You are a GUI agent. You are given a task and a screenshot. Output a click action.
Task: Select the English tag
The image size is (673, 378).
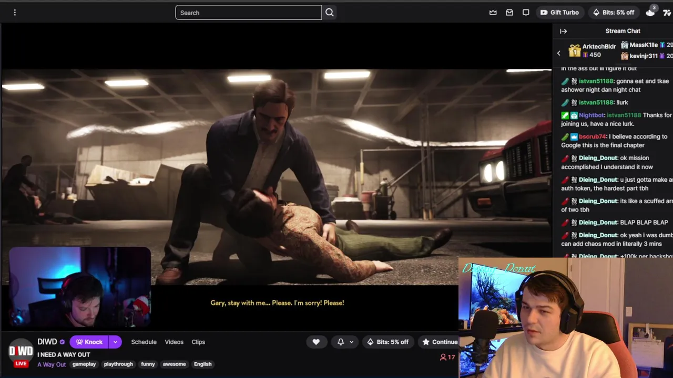(202, 364)
